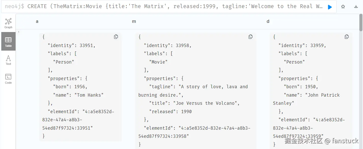Image resolution: width=363 pixels, height=149 pixels.
Task: Run the Cypher query with play button
Action: [x=330, y=7]
